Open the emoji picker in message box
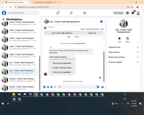The width and height of the screenshot is (144, 115). 98,87
